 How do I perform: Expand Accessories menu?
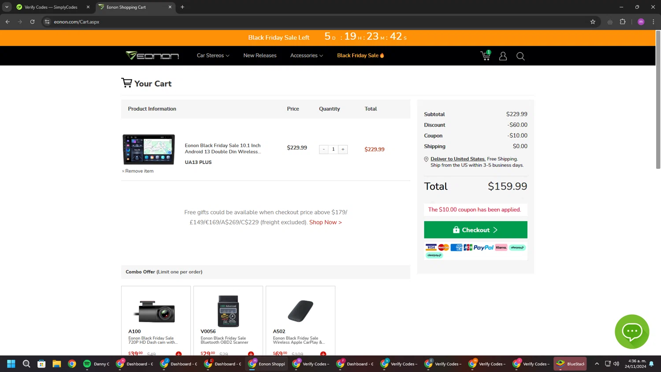click(x=307, y=56)
